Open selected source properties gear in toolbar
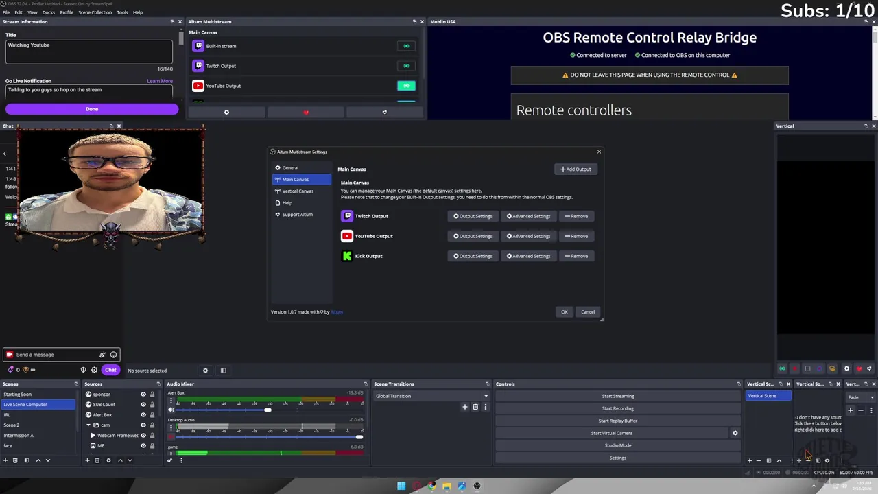This screenshot has height=494, width=878. coord(205,370)
